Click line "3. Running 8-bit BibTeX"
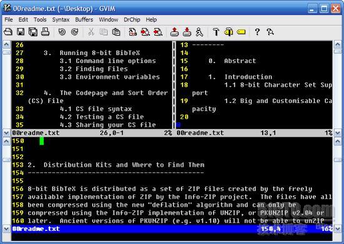344x244 pixels. point(92,53)
